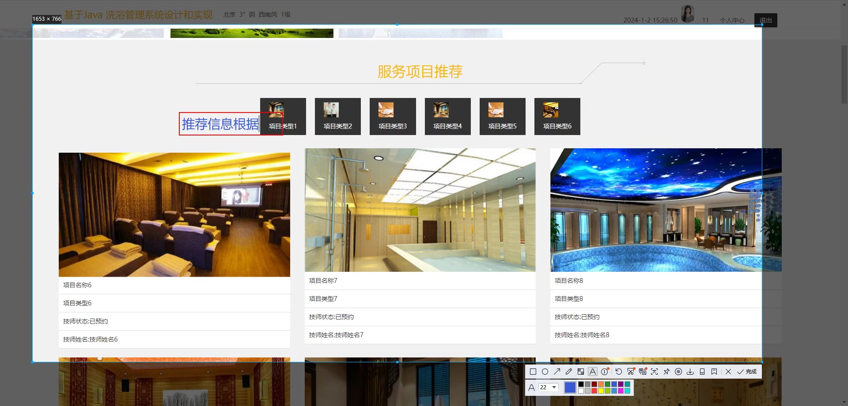Open the translate text tool

coord(643,372)
